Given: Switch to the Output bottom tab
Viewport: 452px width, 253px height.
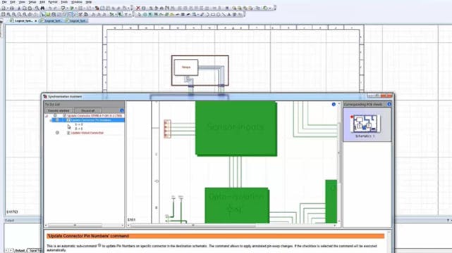Looking at the screenshot, I should (20, 251).
